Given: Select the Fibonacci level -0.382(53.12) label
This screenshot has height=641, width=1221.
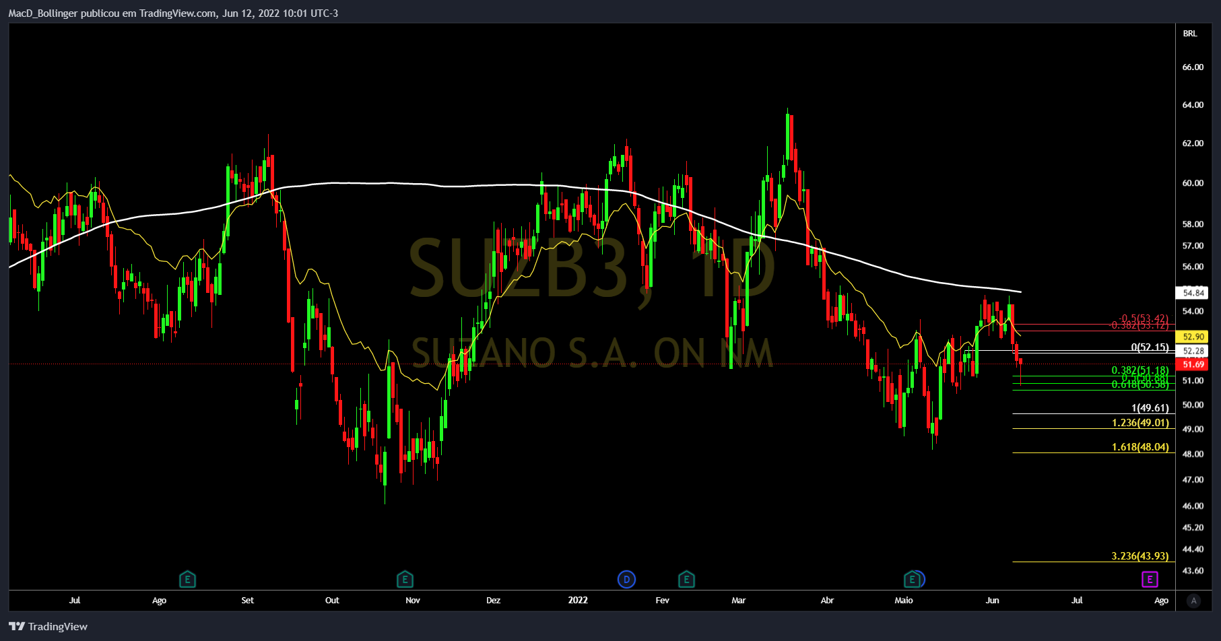Looking at the screenshot, I should [1140, 325].
